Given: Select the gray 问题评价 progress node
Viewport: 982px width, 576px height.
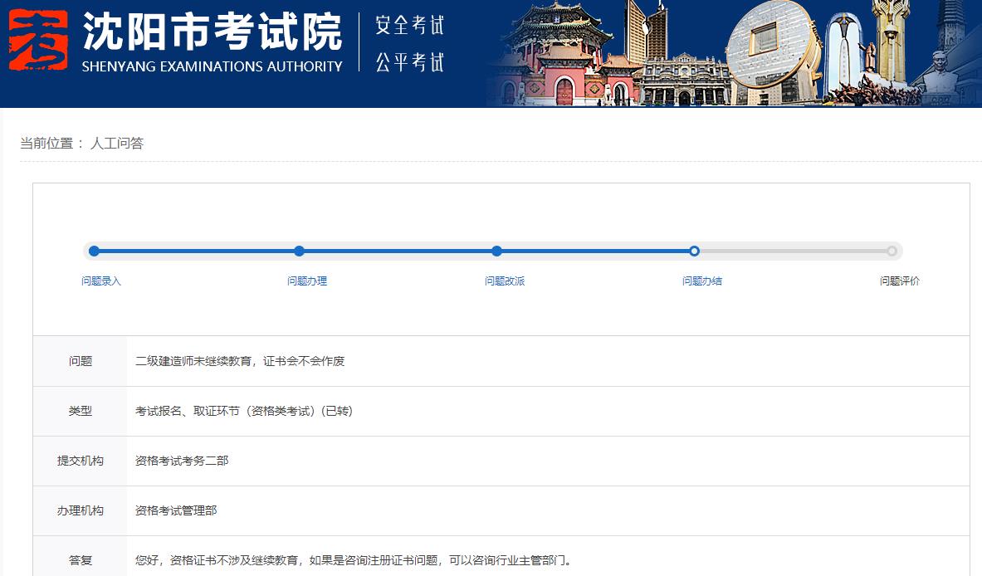Looking at the screenshot, I should (892, 251).
